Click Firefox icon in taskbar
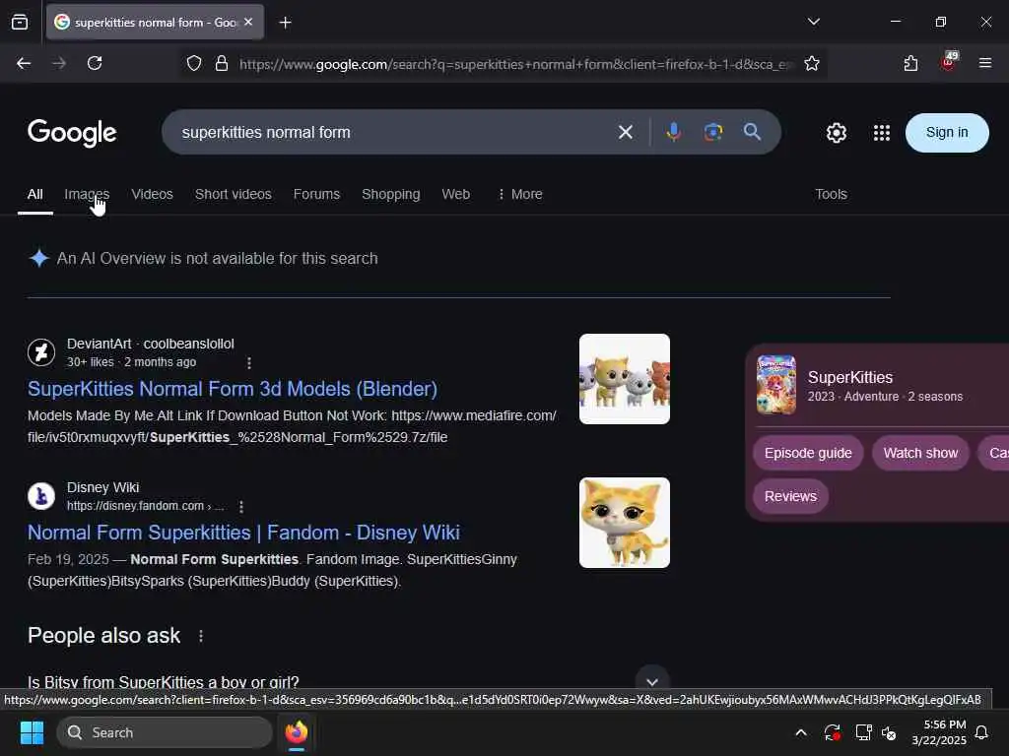1009x756 pixels. pos(297,732)
